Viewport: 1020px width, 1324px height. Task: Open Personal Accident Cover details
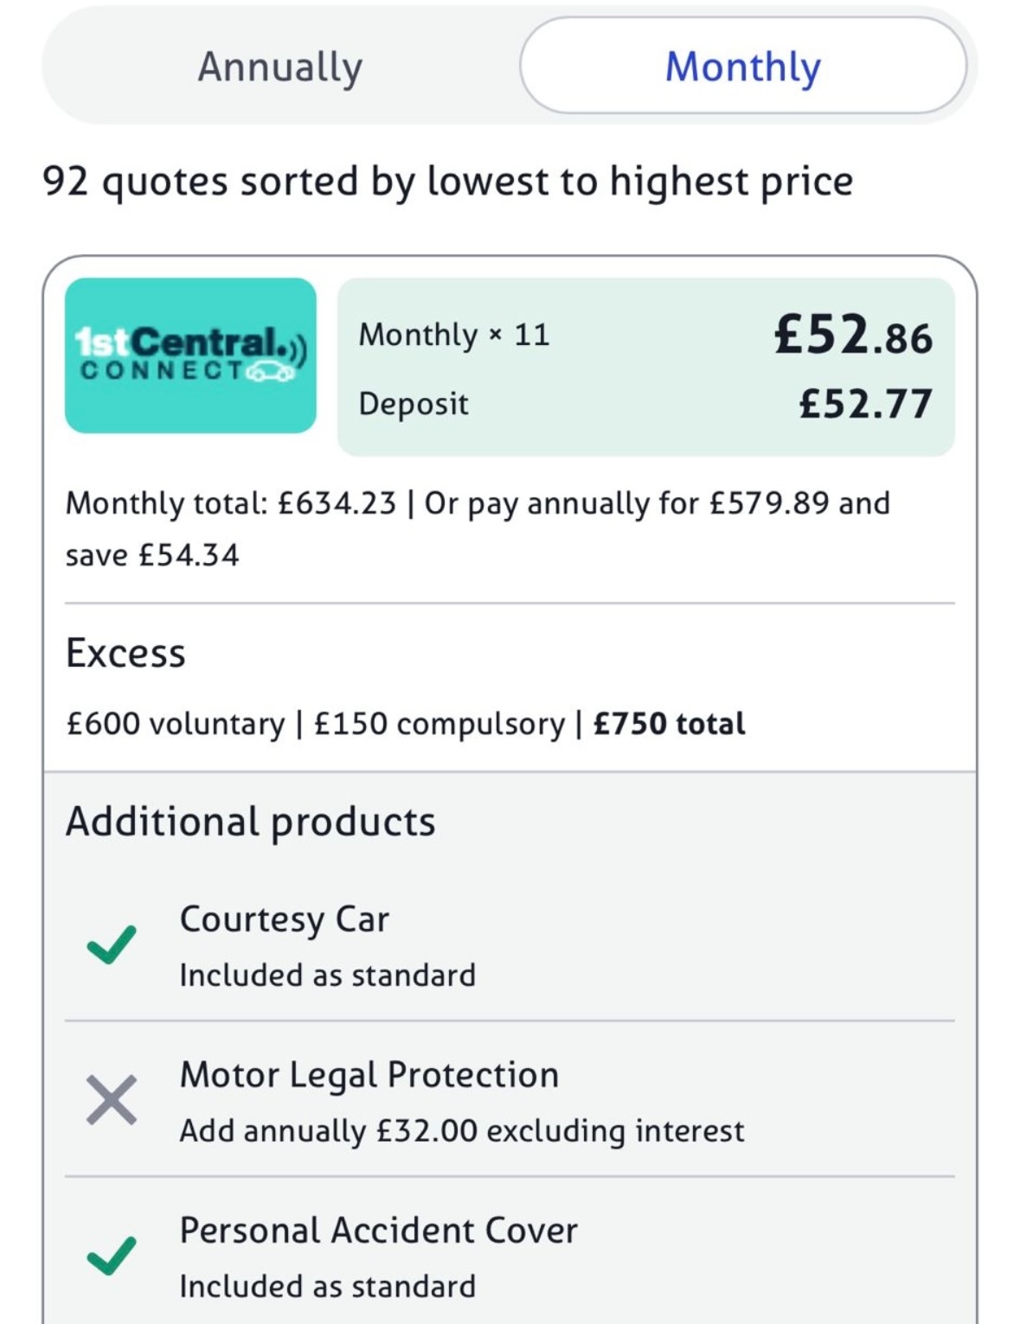coord(510,1256)
